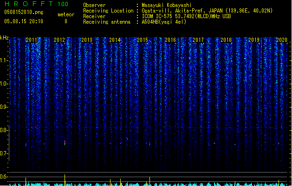The image size is (292, 186).
Task: Select the ICOM IC-575 53.7492 MHz receiver text
Action: tap(187, 16)
